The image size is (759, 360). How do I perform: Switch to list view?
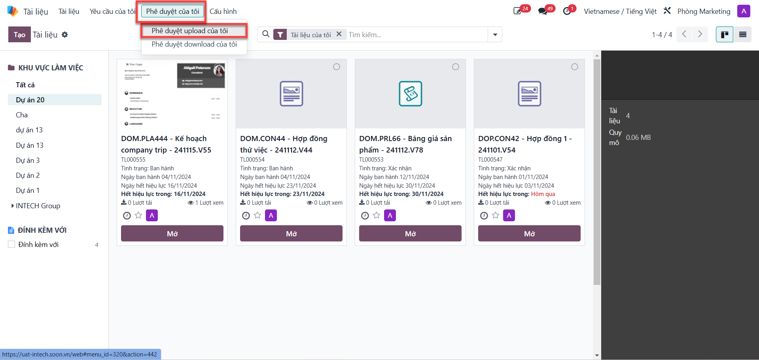(742, 35)
